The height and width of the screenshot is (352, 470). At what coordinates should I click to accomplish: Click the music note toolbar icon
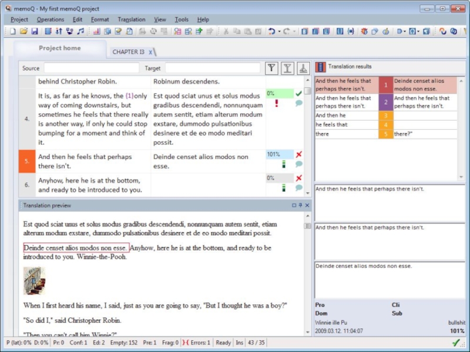coord(80,31)
